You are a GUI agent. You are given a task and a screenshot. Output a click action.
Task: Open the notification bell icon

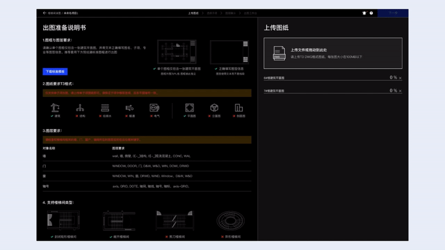point(365,13)
